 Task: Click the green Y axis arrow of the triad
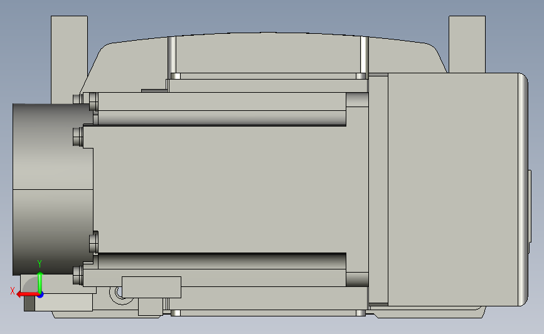(40, 282)
